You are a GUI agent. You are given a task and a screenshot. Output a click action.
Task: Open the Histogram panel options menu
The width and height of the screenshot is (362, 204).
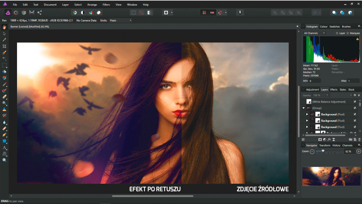click(359, 26)
